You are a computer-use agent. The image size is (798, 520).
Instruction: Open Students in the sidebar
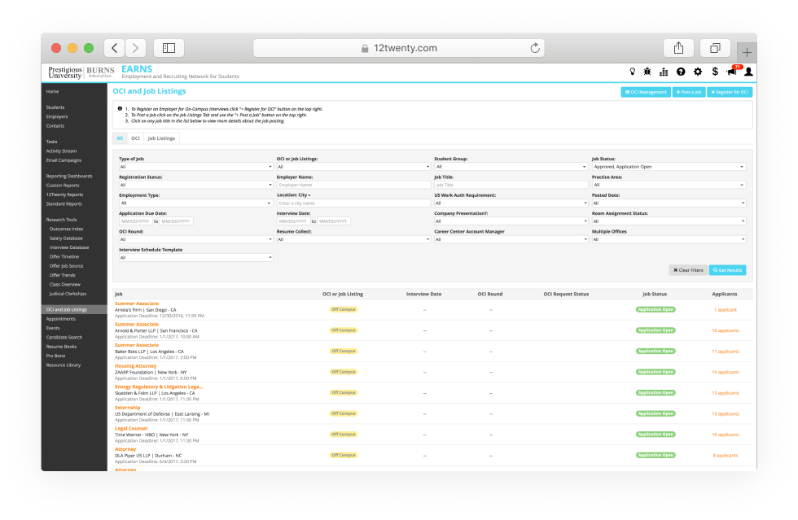[x=55, y=107]
